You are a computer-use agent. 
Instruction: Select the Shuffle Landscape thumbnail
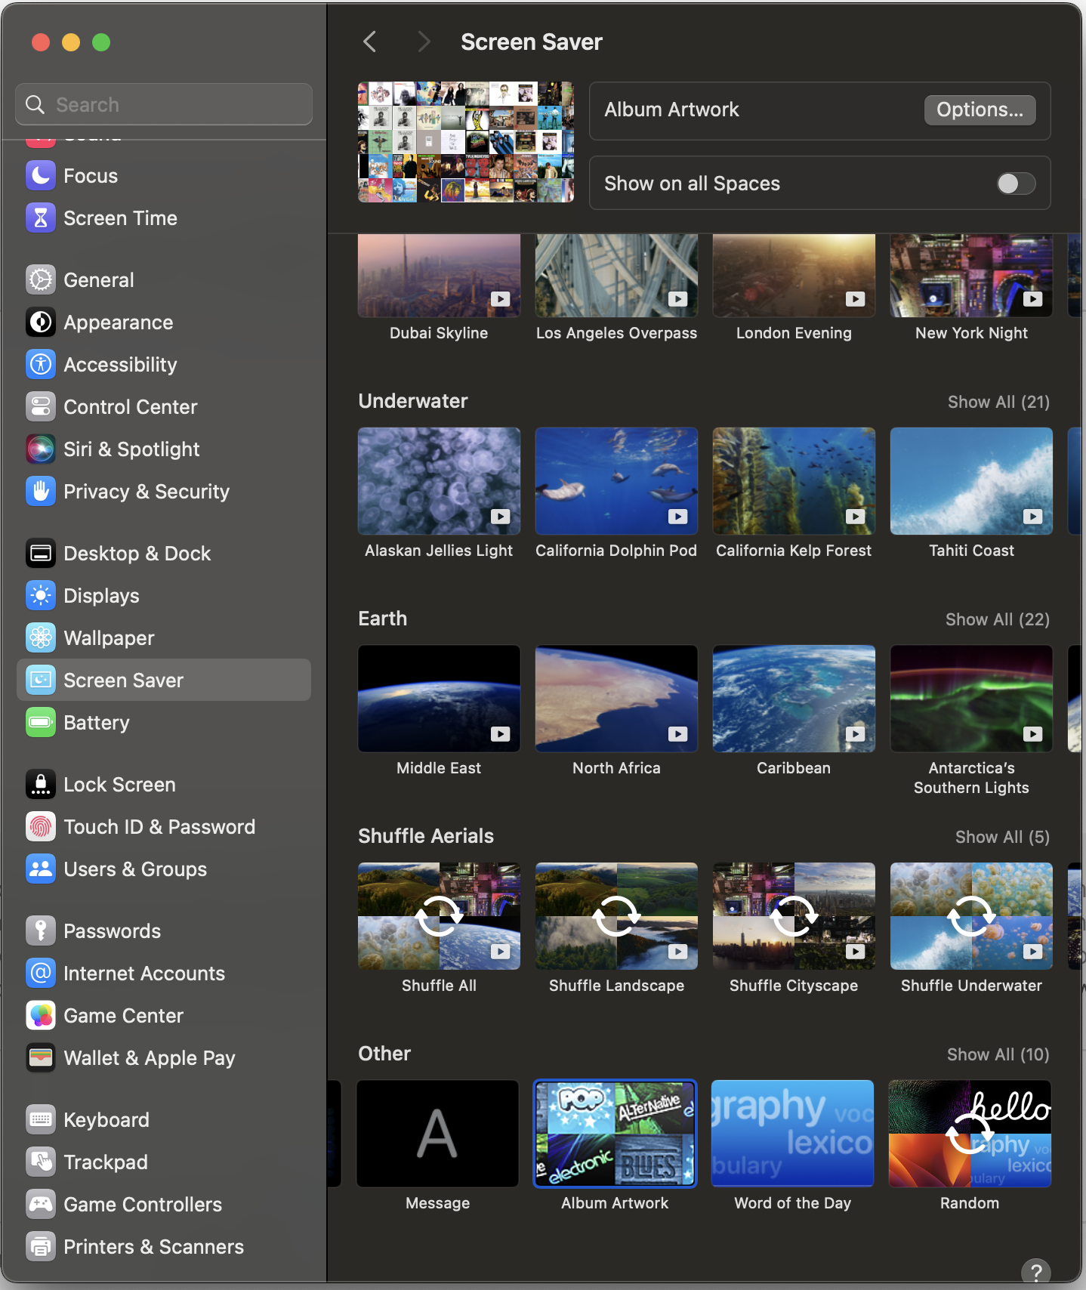pyautogui.click(x=617, y=916)
